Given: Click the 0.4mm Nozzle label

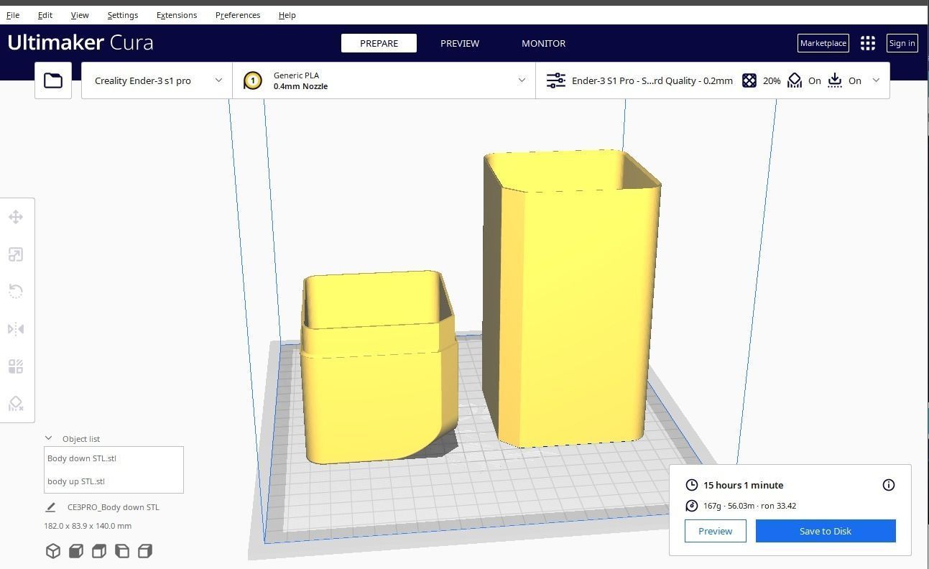Looking at the screenshot, I should coord(300,86).
